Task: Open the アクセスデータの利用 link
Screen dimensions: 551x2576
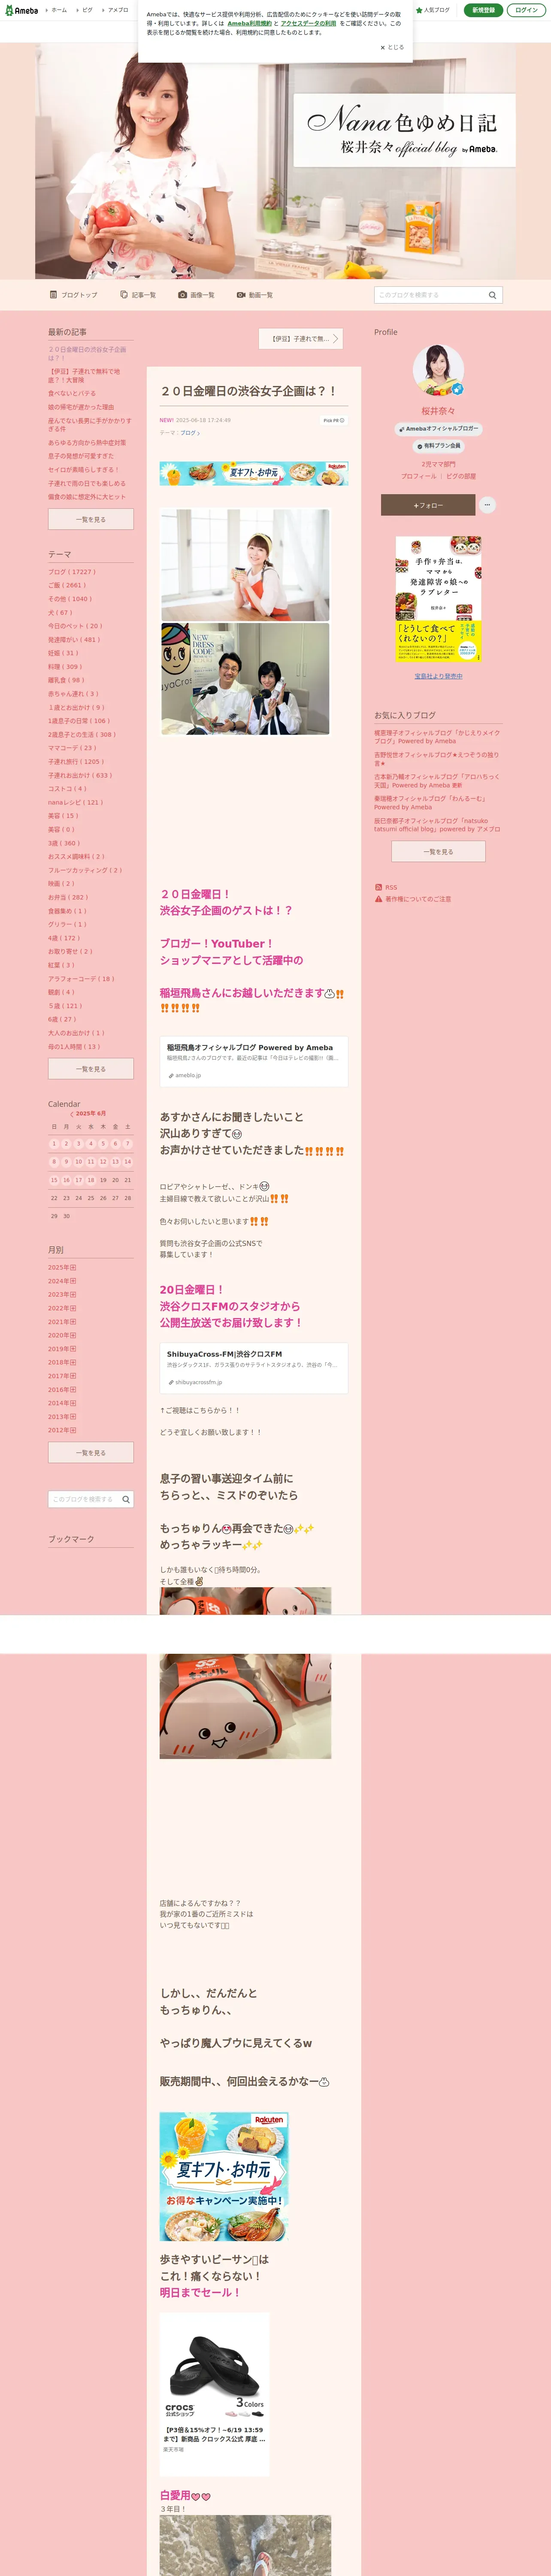Action: [308, 23]
